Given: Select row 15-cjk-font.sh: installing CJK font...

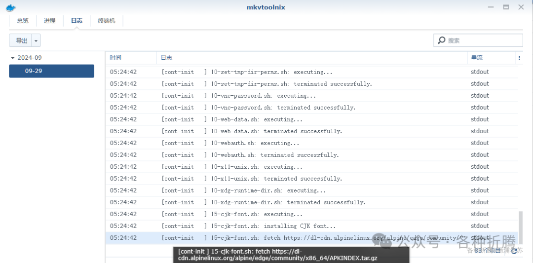Looking at the screenshot, I should coord(311,226).
